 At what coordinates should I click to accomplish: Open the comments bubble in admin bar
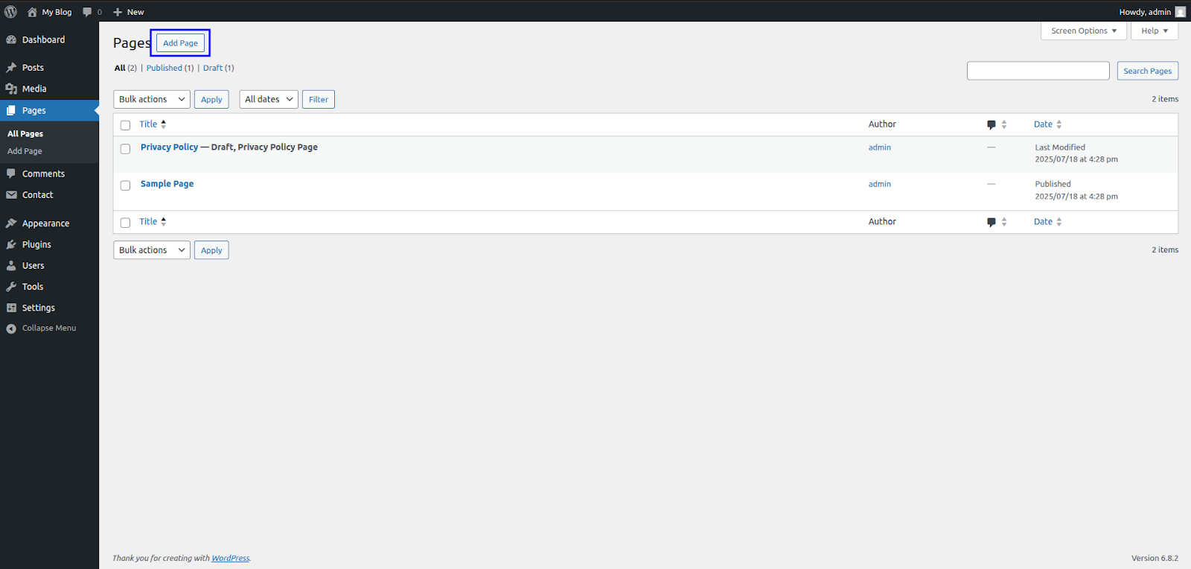(x=92, y=12)
